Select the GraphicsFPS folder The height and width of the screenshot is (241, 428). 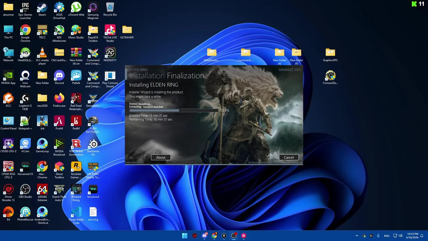tap(330, 55)
